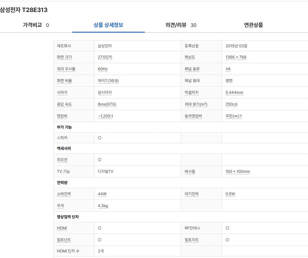Click the 광시야각 viewing angle value
308x258 pixels.
(105, 93)
